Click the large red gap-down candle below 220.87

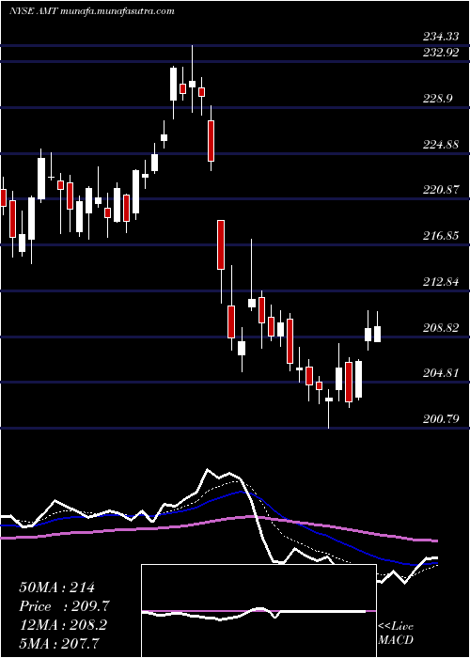[221, 244]
